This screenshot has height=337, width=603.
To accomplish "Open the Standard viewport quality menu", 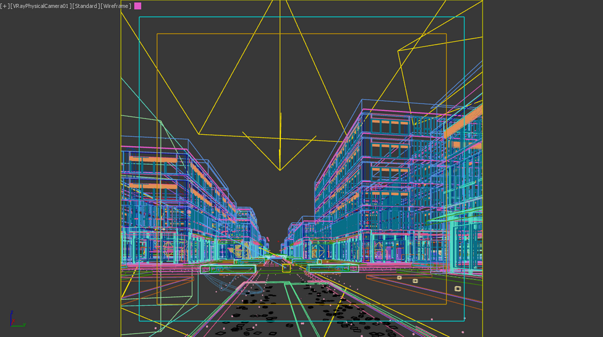I will (x=85, y=6).
